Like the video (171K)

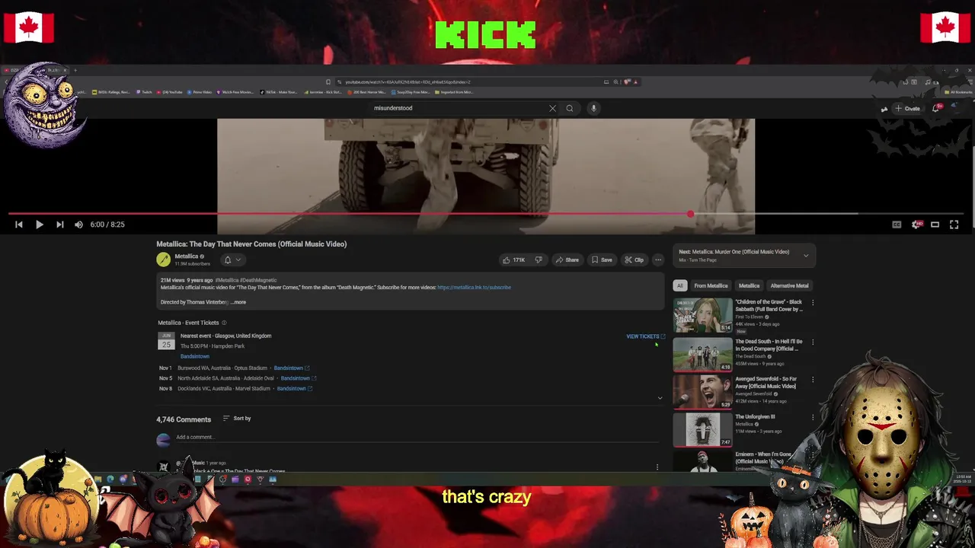[513, 260]
